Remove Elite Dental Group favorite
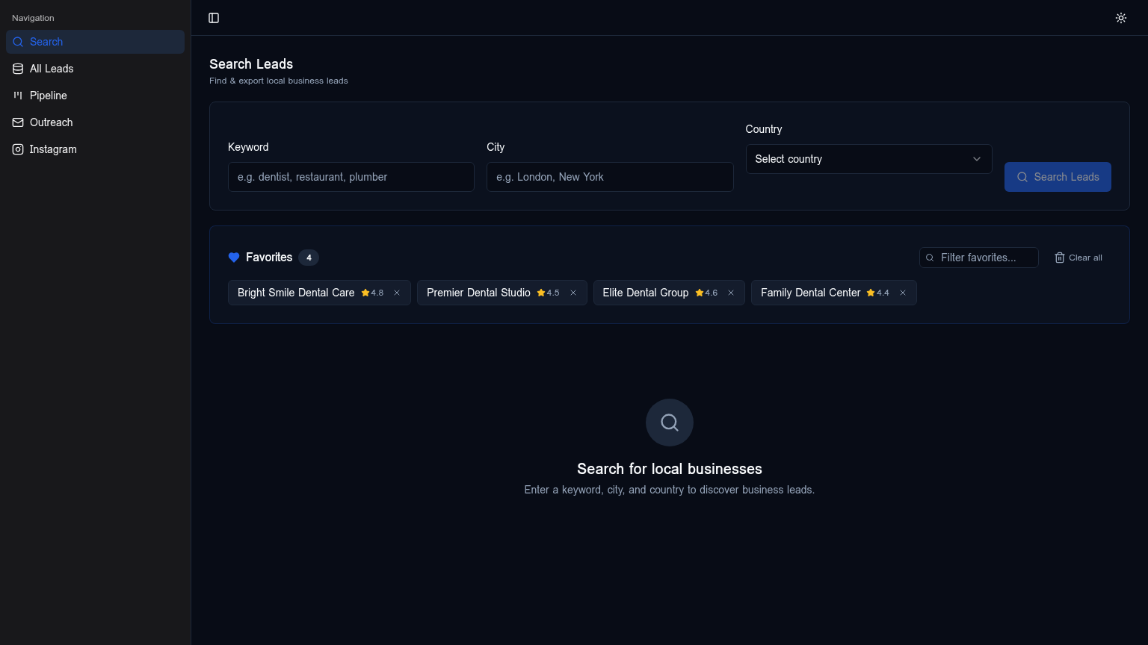This screenshot has width=1148, height=645. coord(731,293)
